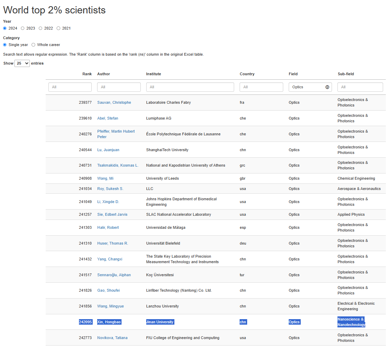Focus the Author filter field
This screenshot has width=391, height=348.
click(x=119, y=87)
